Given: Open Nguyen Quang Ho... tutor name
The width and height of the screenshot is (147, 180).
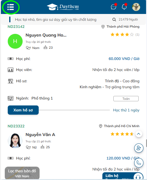Looking at the screenshot, I should 46,35.
